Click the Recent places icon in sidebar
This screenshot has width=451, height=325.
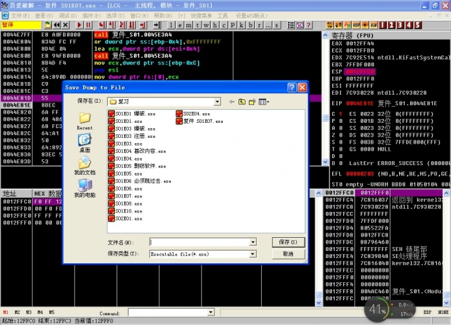click(x=84, y=119)
